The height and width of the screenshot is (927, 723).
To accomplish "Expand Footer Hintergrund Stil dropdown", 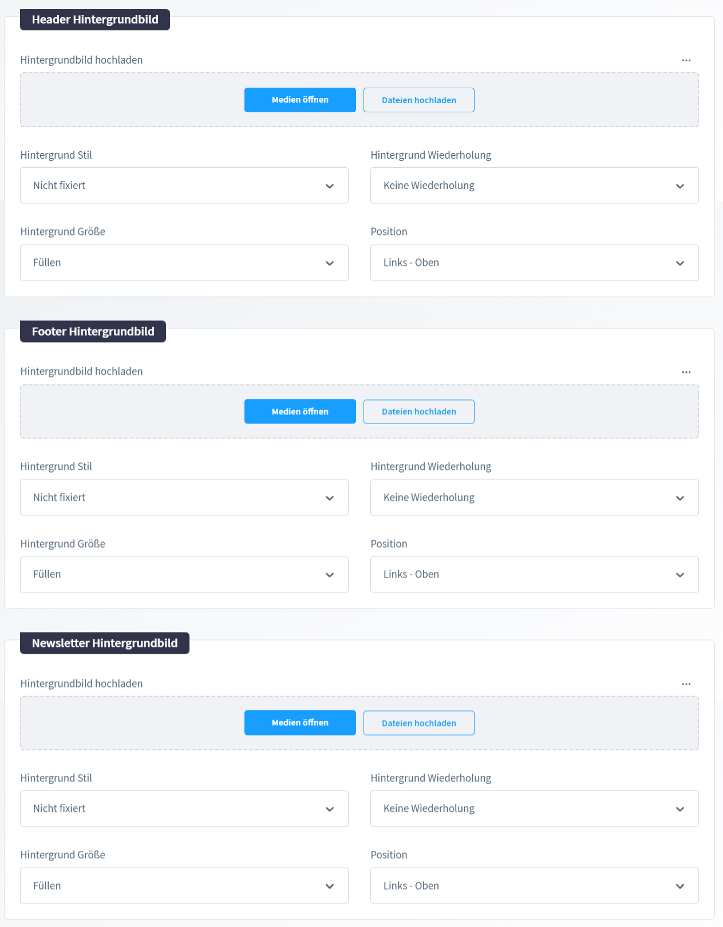I will [x=184, y=497].
